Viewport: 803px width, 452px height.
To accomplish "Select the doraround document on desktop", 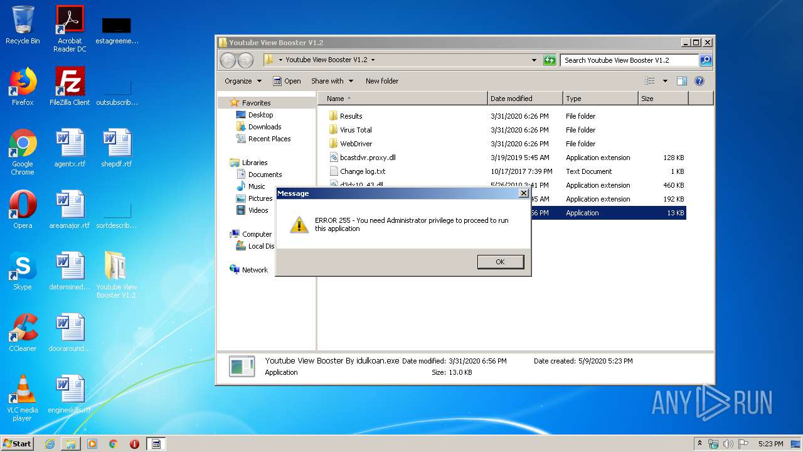I will tap(70, 333).
